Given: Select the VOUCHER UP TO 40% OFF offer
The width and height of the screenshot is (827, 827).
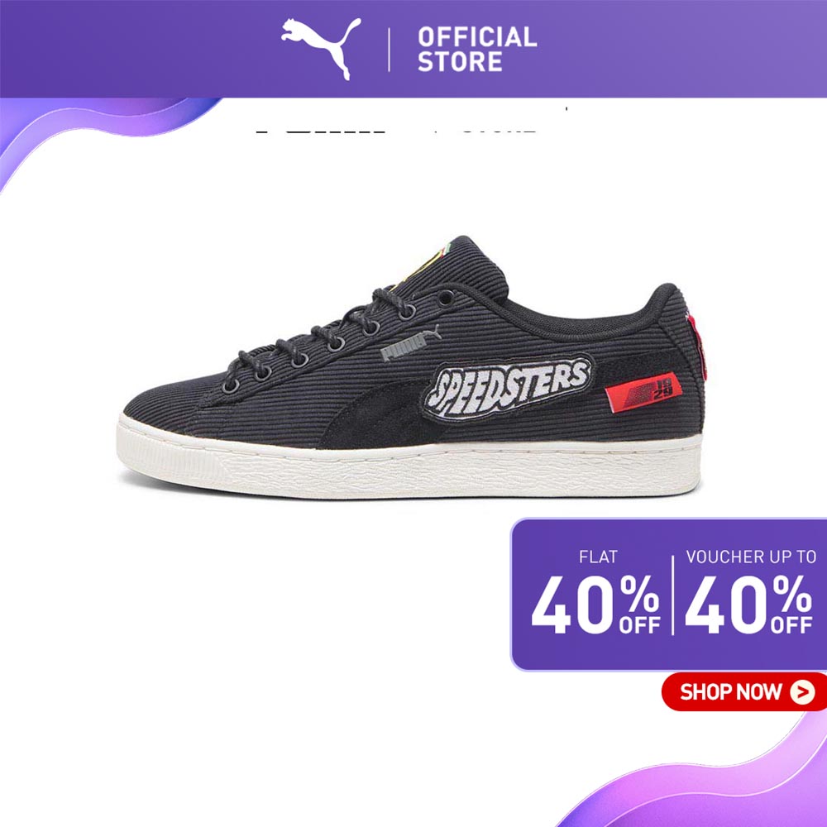Looking at the screenshot, I should 749,592.
